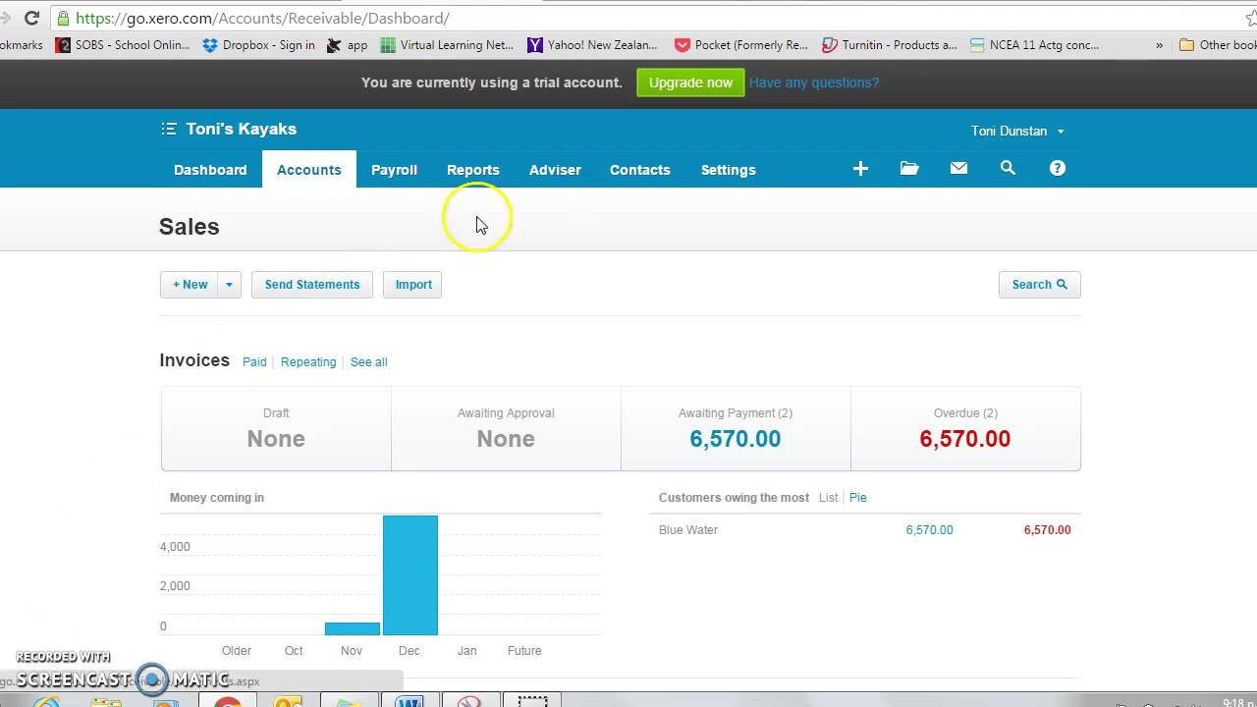Click Blue Water's blue 6,570.00 amount
The image size is (1257, 707).
click(x=929, y=530)
